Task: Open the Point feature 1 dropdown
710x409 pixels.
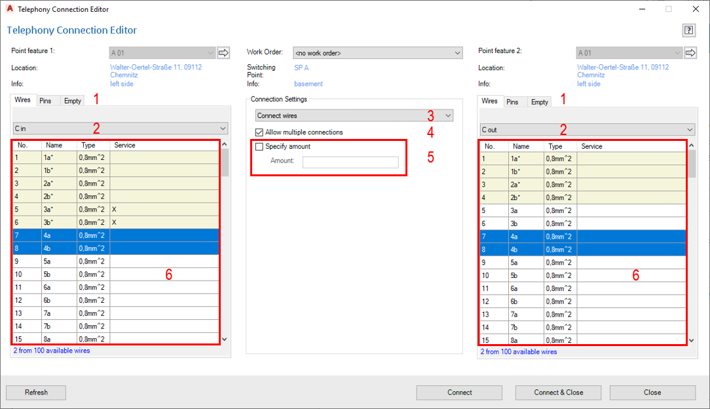Action: pyautogui.click(x=162, y=52)
